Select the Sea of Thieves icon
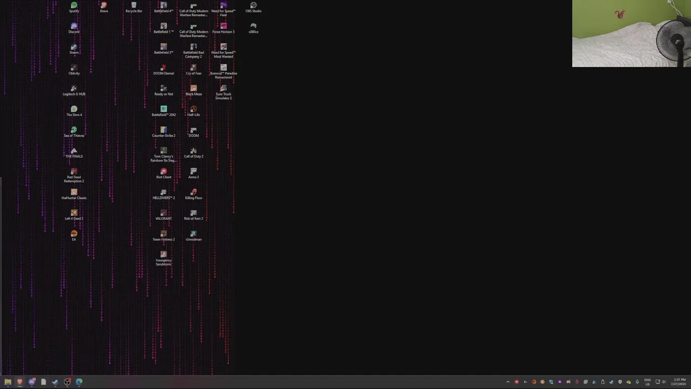Image resolution: width=691 pixels, height=389 pixels. [74, 132]
